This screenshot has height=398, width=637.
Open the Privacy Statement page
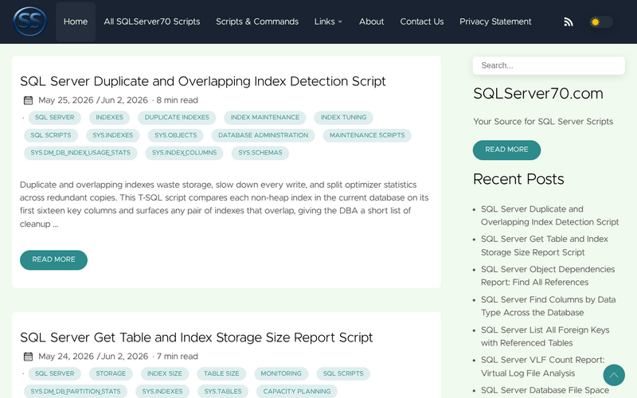pos(495,21)
